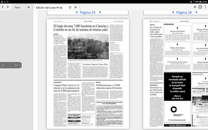The image size is (208, 130).
Task: Click the 'Carme Fontarnau' obituary notice
Action: (x=177, y=64)
